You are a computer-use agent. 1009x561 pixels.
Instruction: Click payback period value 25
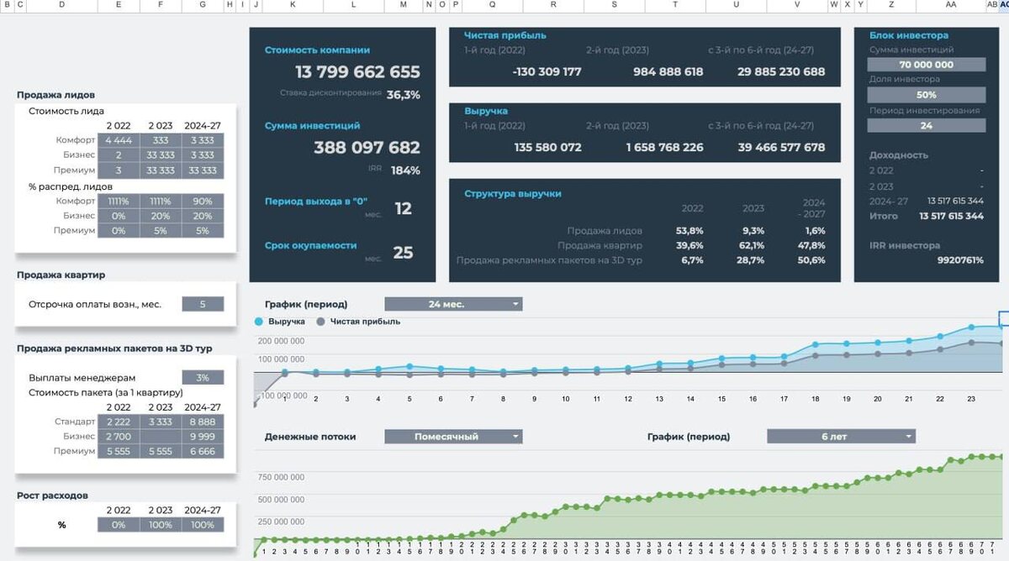[x=404, y=252]
